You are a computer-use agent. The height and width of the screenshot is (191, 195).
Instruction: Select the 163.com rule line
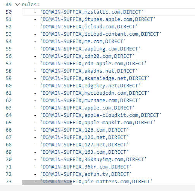85,152
